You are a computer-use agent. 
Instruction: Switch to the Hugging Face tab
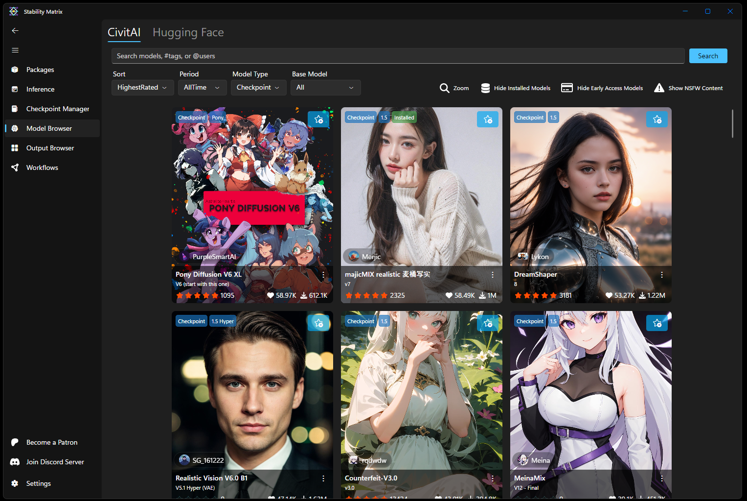click(x=188, y=32)
